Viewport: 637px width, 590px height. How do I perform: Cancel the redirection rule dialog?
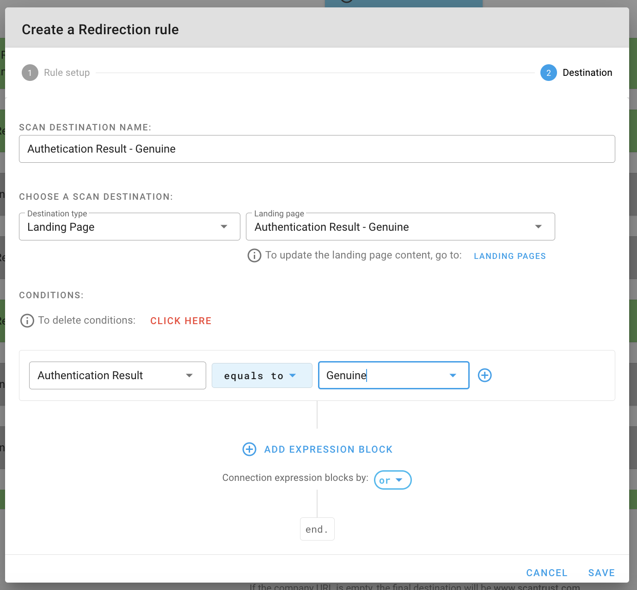[x=546, y=573]
